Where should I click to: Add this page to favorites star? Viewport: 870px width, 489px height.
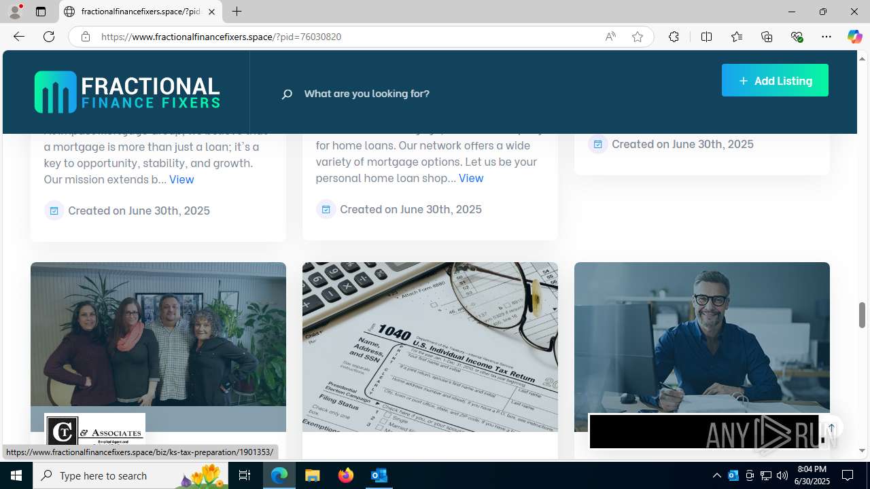(x=638, y=37)
